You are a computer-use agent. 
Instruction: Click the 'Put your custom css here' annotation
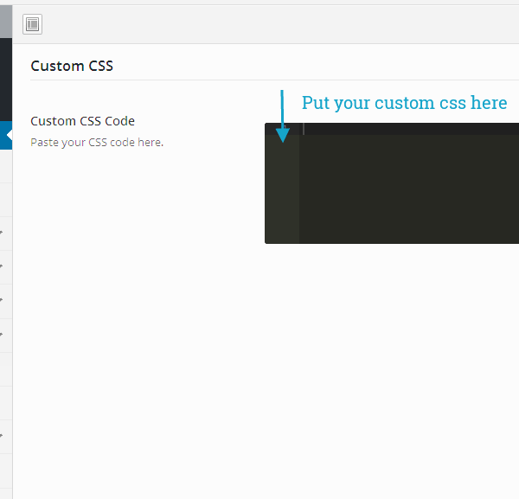pyautogui.click(x=404, y=103)
